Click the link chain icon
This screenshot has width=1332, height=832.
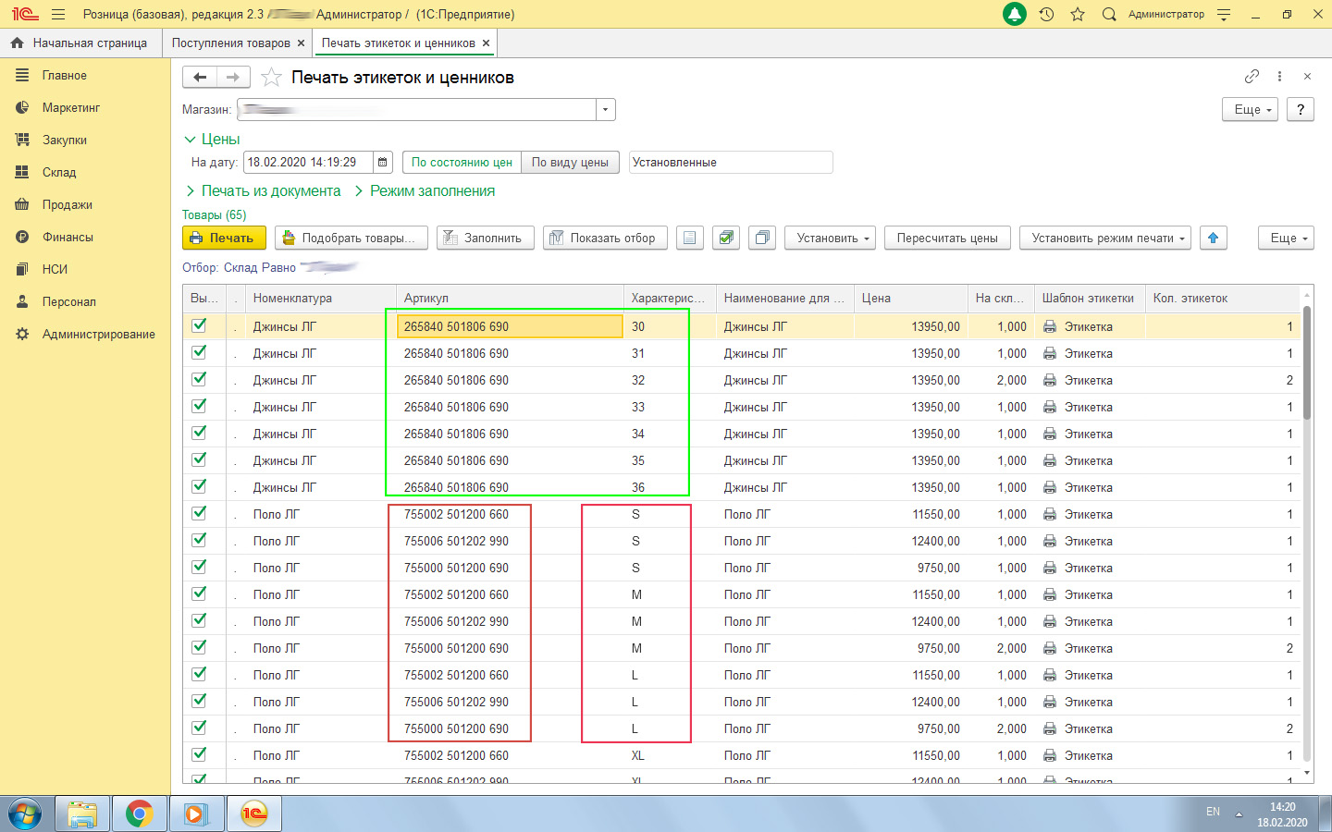click(1252, 77)
